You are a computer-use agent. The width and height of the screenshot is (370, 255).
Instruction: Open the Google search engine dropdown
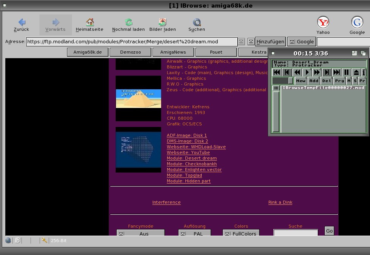pyautogui.click(x=302, y=42)
